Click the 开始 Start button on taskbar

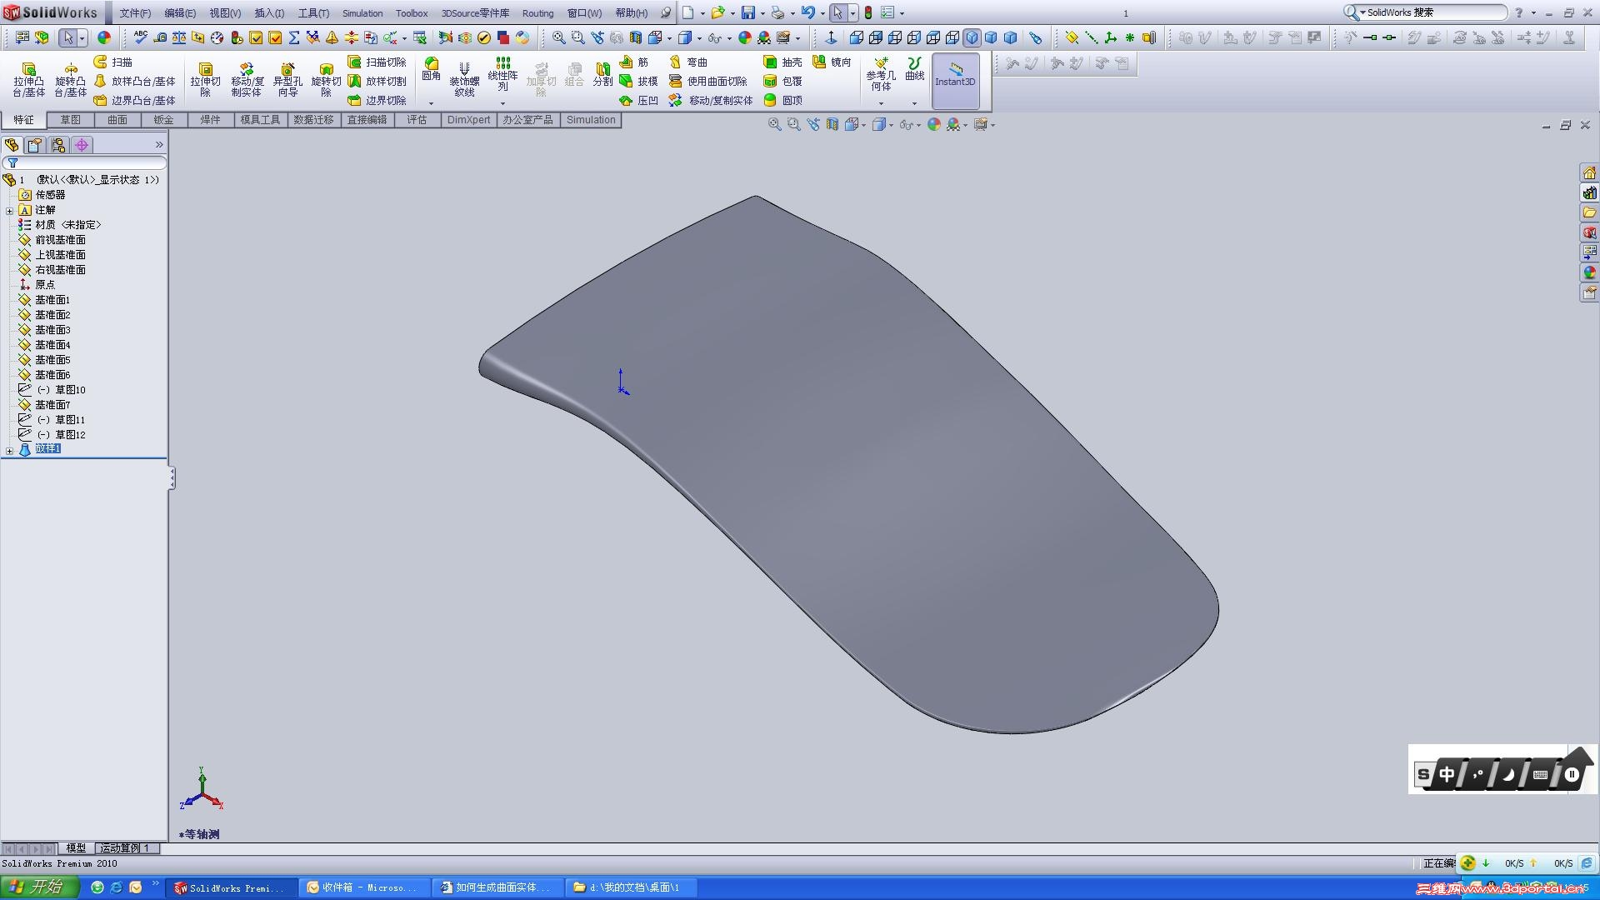point(39,887)
